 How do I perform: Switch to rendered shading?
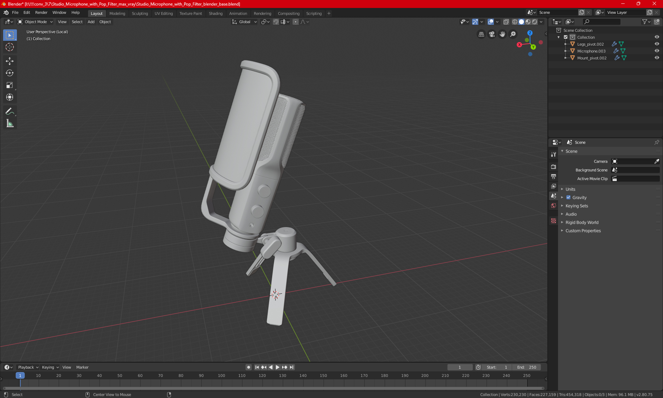tap(535, 22)
